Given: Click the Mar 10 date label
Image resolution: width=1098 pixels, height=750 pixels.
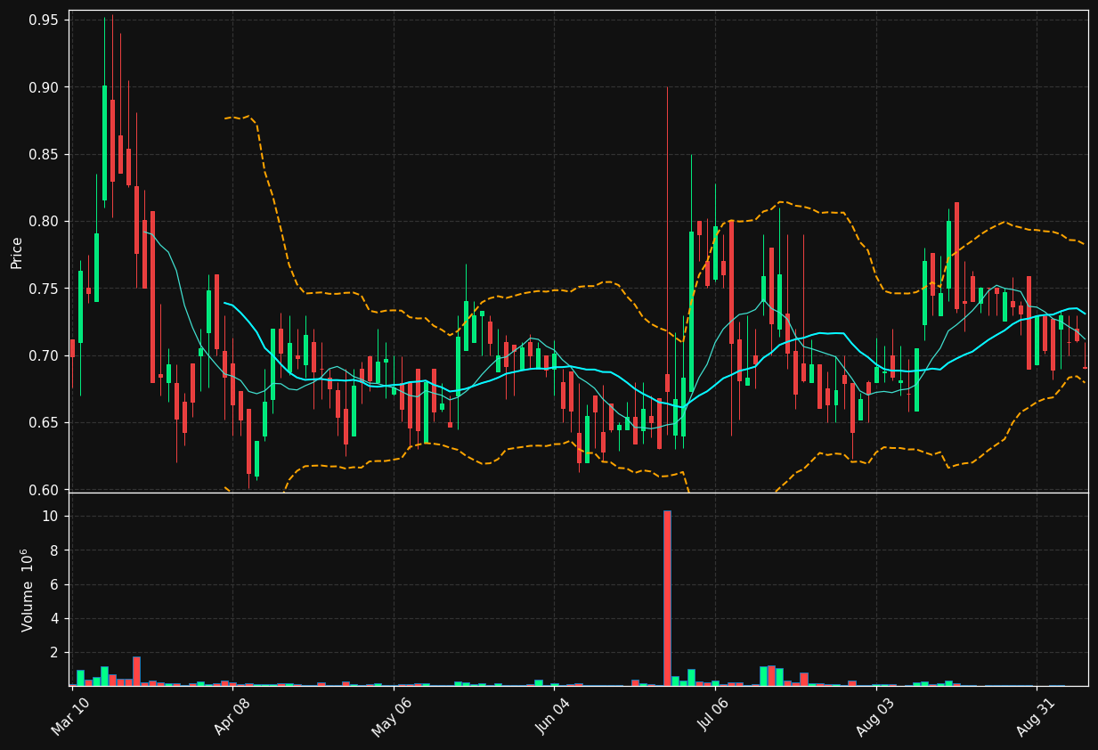Looking at the screenshot, I should [71, 716].
